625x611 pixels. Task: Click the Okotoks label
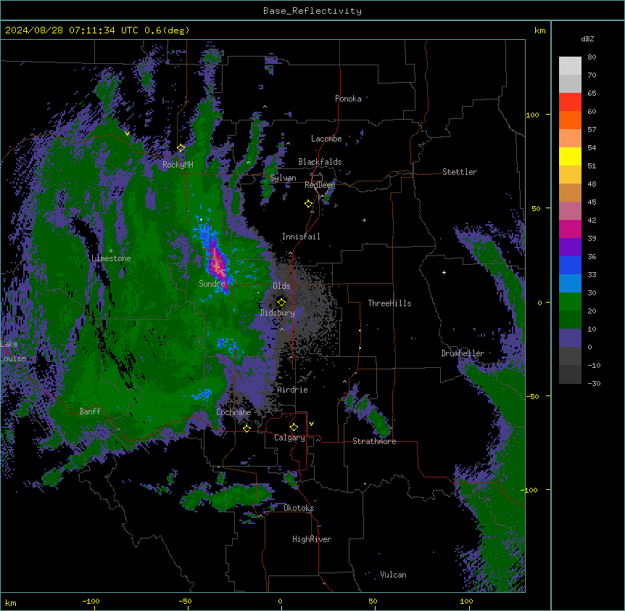(x=299, y=508)
